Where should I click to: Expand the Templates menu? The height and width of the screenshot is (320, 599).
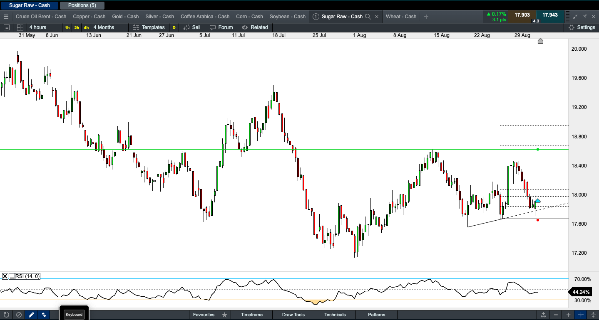(149, 27)
